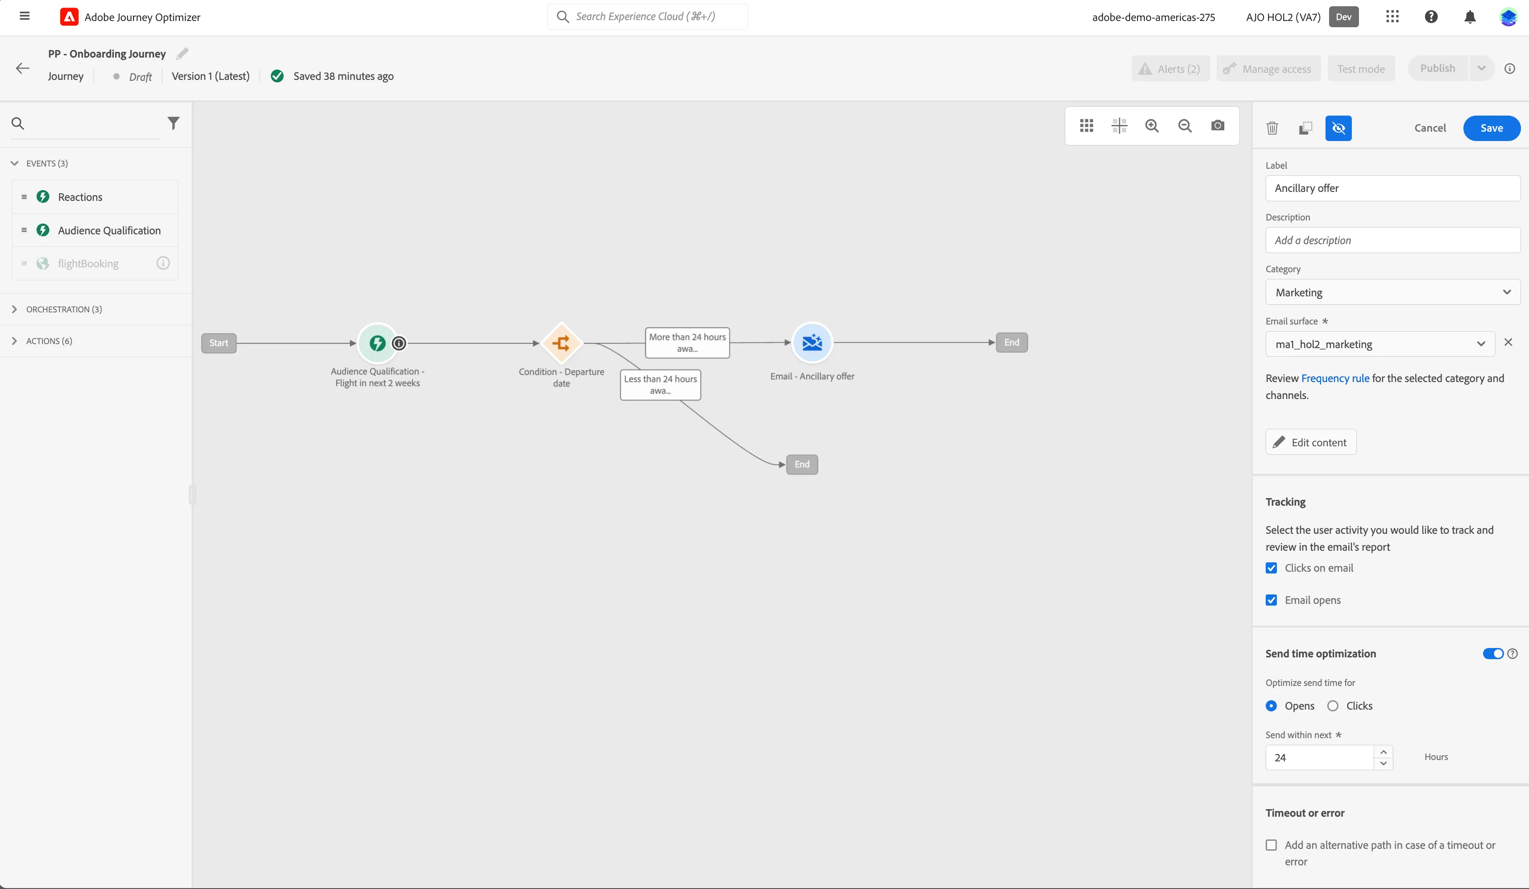Increase the Send within next hours value
This screenshot has width=1529, height=889.
click(x=1383, y=751)
